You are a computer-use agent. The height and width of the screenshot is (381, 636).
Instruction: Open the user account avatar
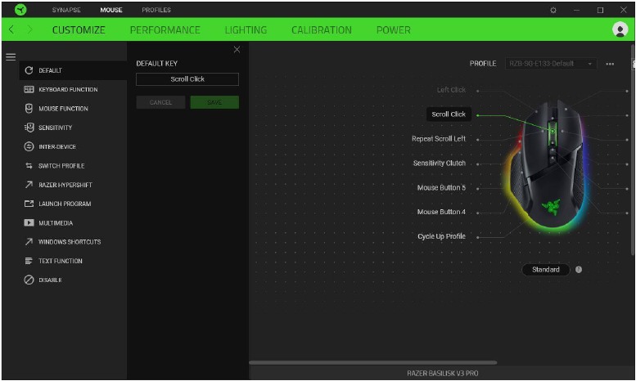click(x=620, y=29)
